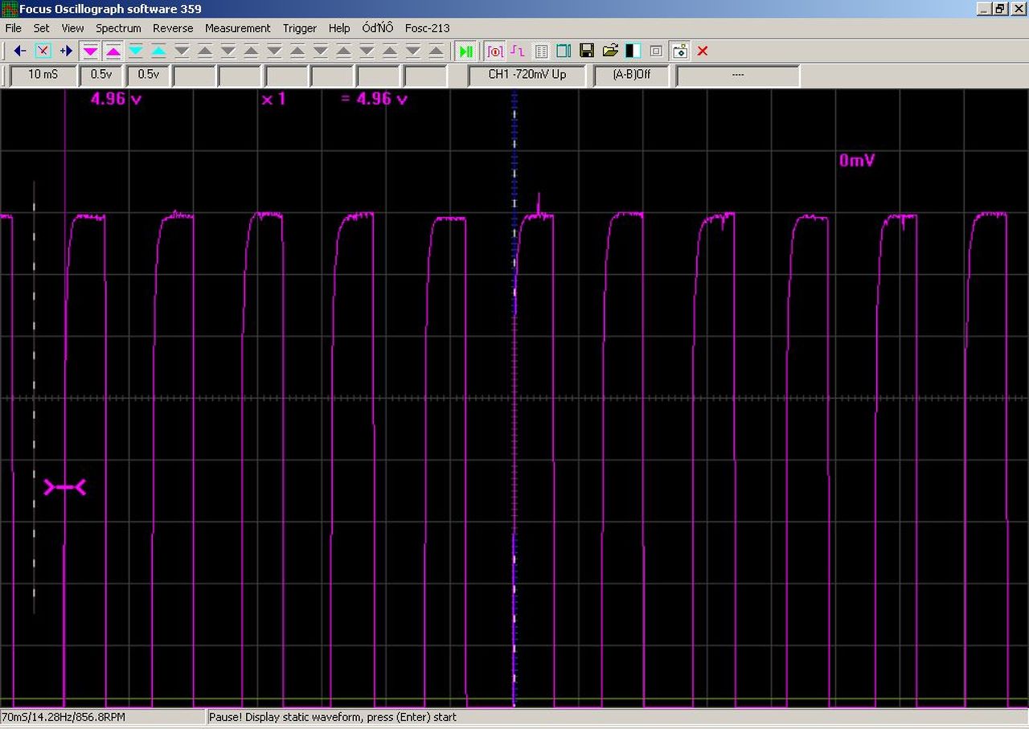Click the 10 mS timebase field
The height and width of the screenshot is (729, 1029).
(x=43, y=75)
